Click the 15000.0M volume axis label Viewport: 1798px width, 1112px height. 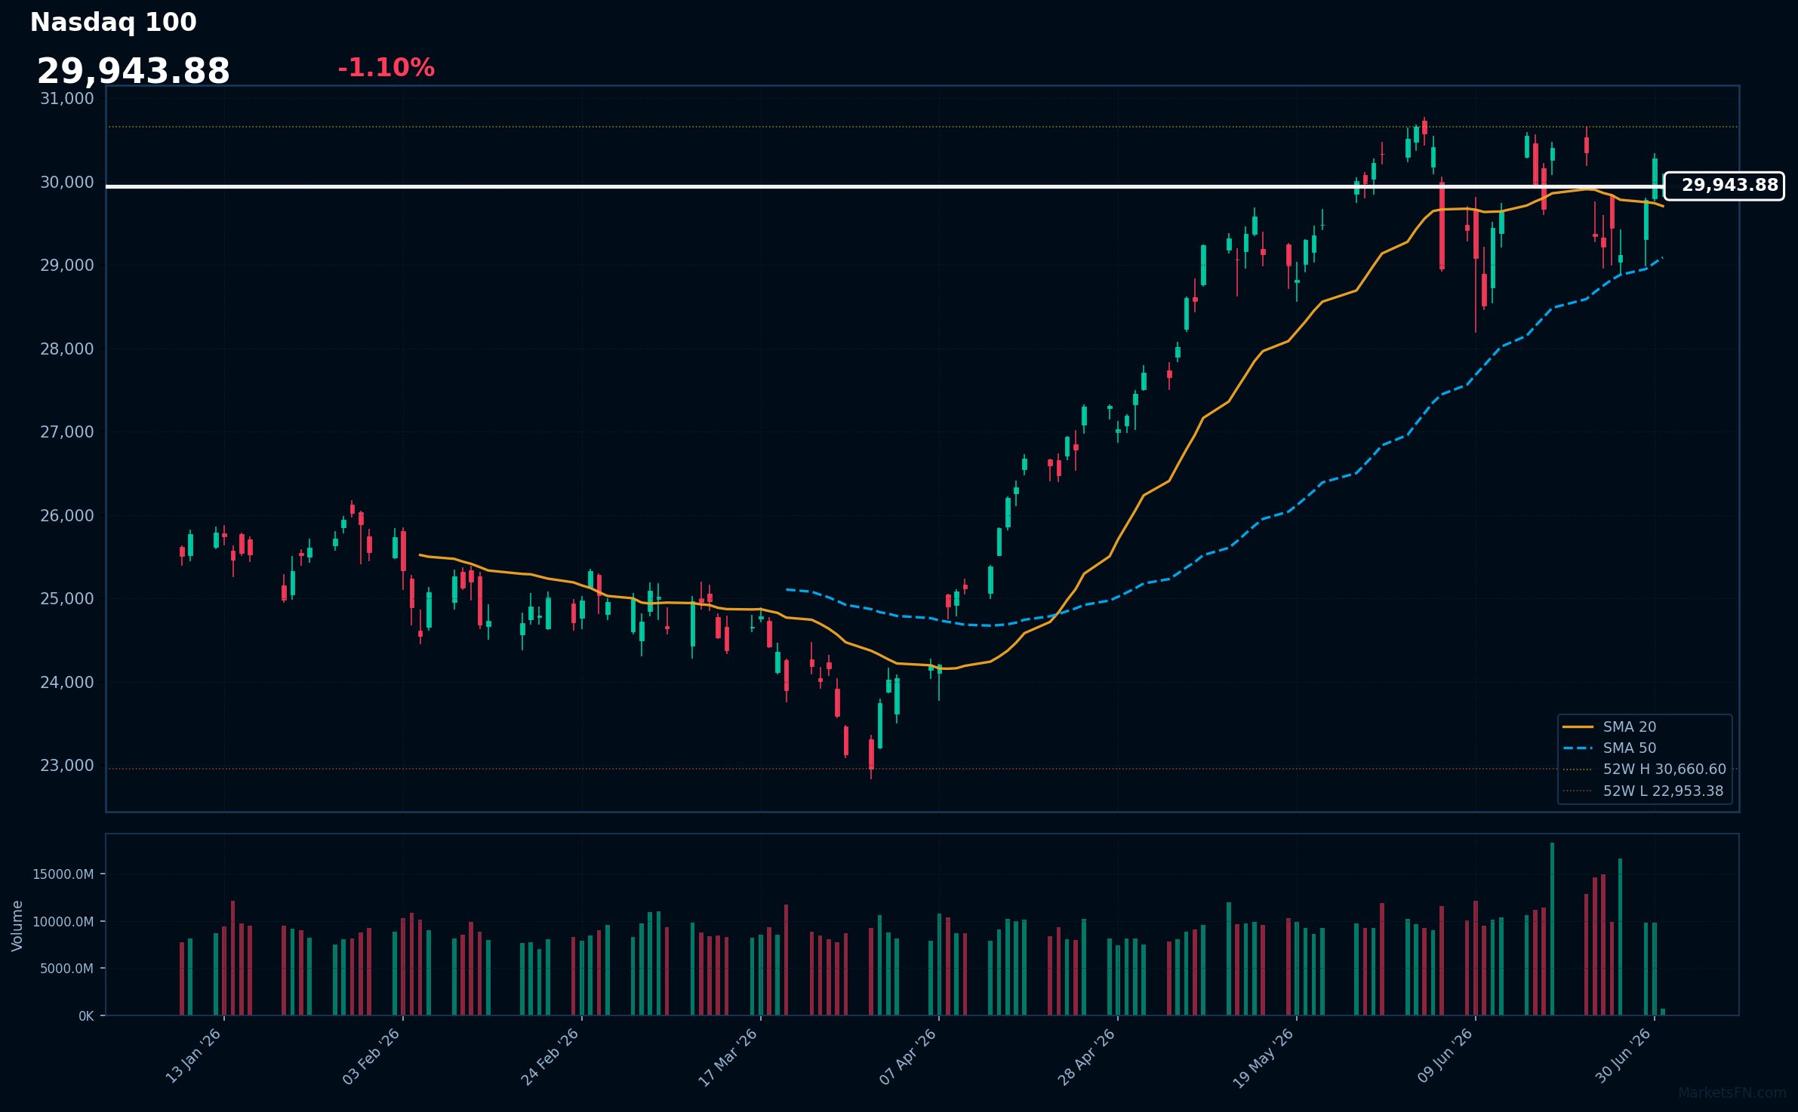tap(63, 874)
